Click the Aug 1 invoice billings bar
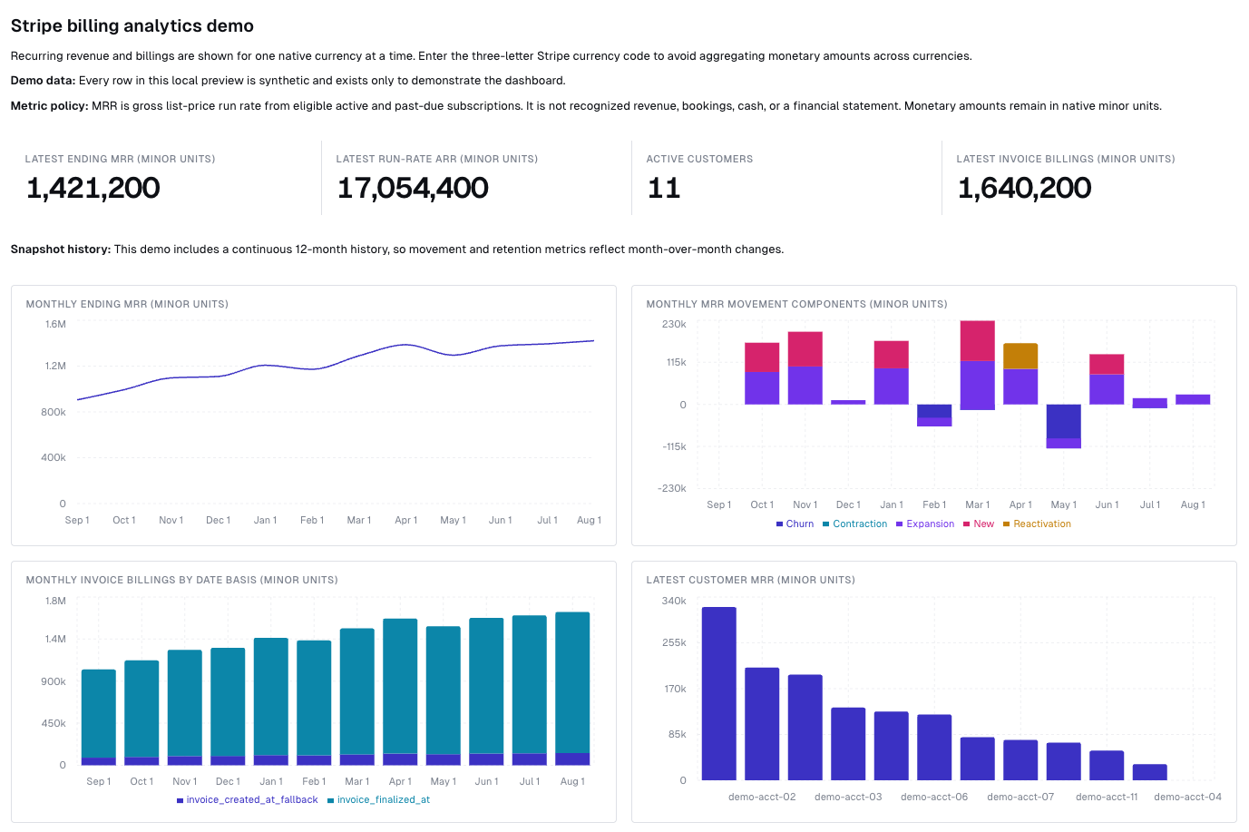This screenshot has height=832, width=1249. click(x=572, y=689)
